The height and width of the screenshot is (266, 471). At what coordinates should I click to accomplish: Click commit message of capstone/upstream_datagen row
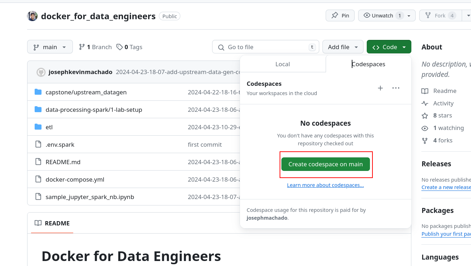click(214, 92)
